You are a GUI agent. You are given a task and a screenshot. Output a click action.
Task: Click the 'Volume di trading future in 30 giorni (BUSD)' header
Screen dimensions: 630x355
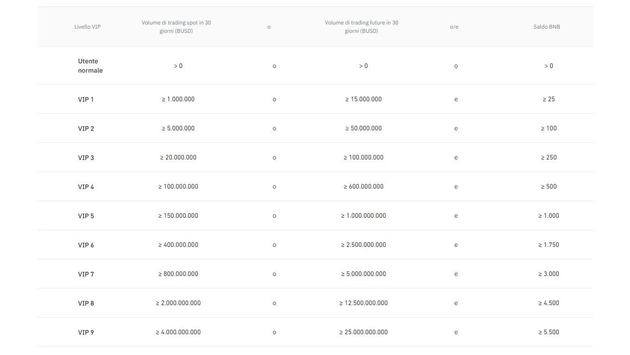click(x=361, y=27)
